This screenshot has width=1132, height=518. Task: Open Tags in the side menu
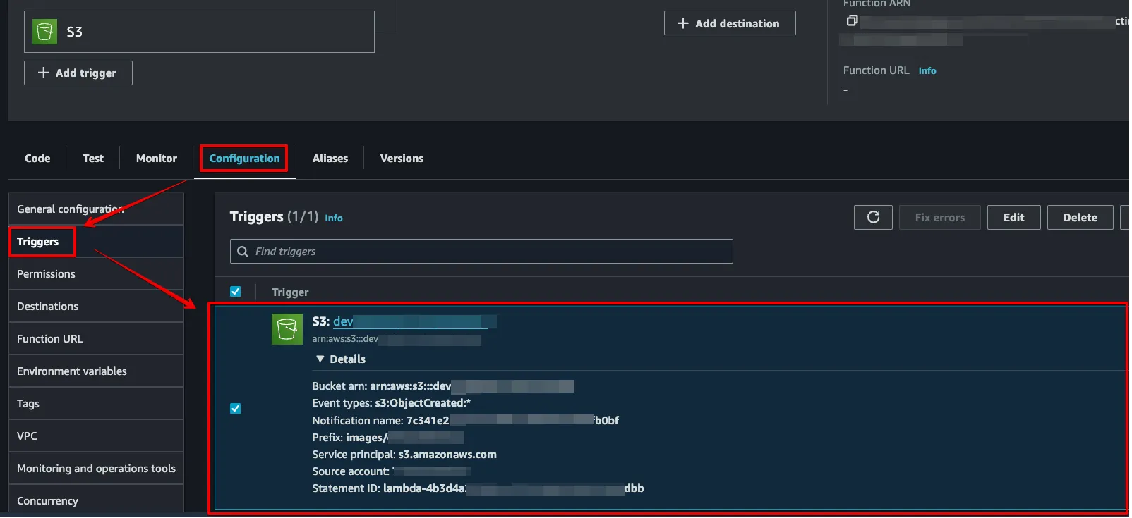tap(96, 404)
